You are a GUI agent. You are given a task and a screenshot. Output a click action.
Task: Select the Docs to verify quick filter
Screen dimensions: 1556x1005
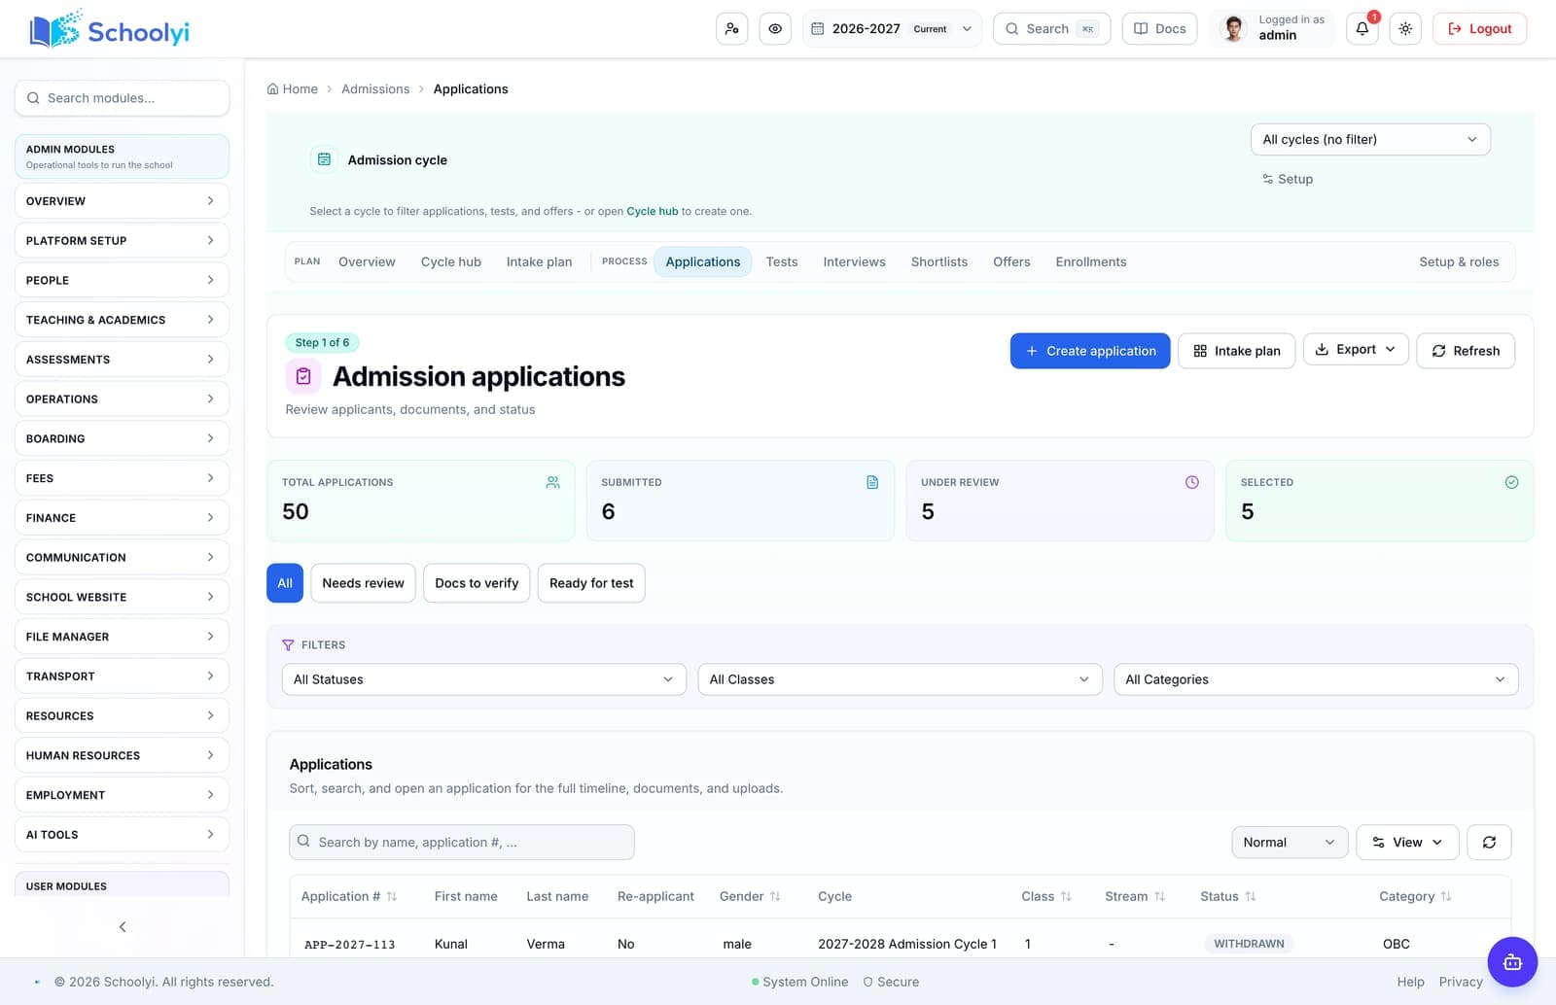coord(477,583)
